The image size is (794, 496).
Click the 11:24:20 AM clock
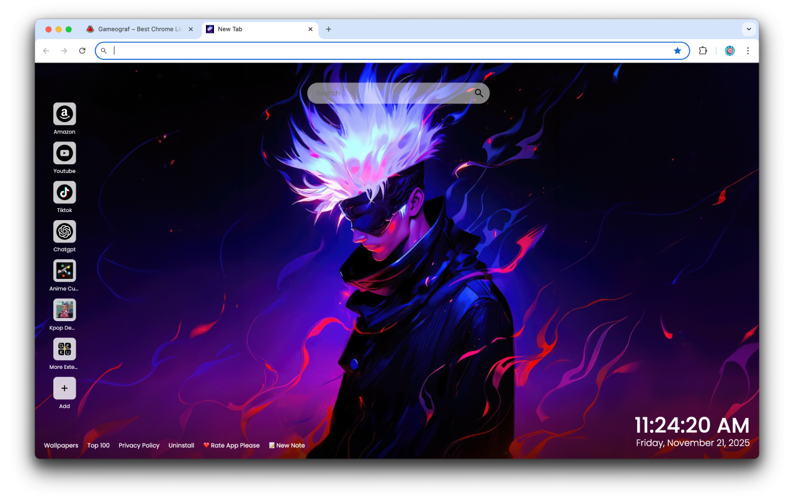click(x=692, y=425)
